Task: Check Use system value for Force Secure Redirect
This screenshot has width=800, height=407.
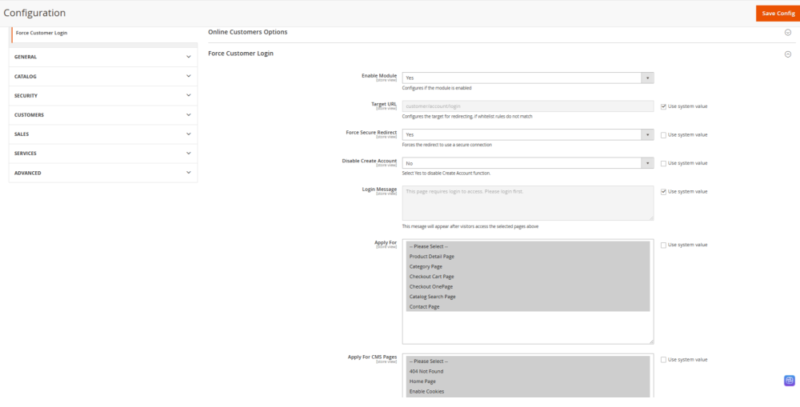Action: point(663,135)
